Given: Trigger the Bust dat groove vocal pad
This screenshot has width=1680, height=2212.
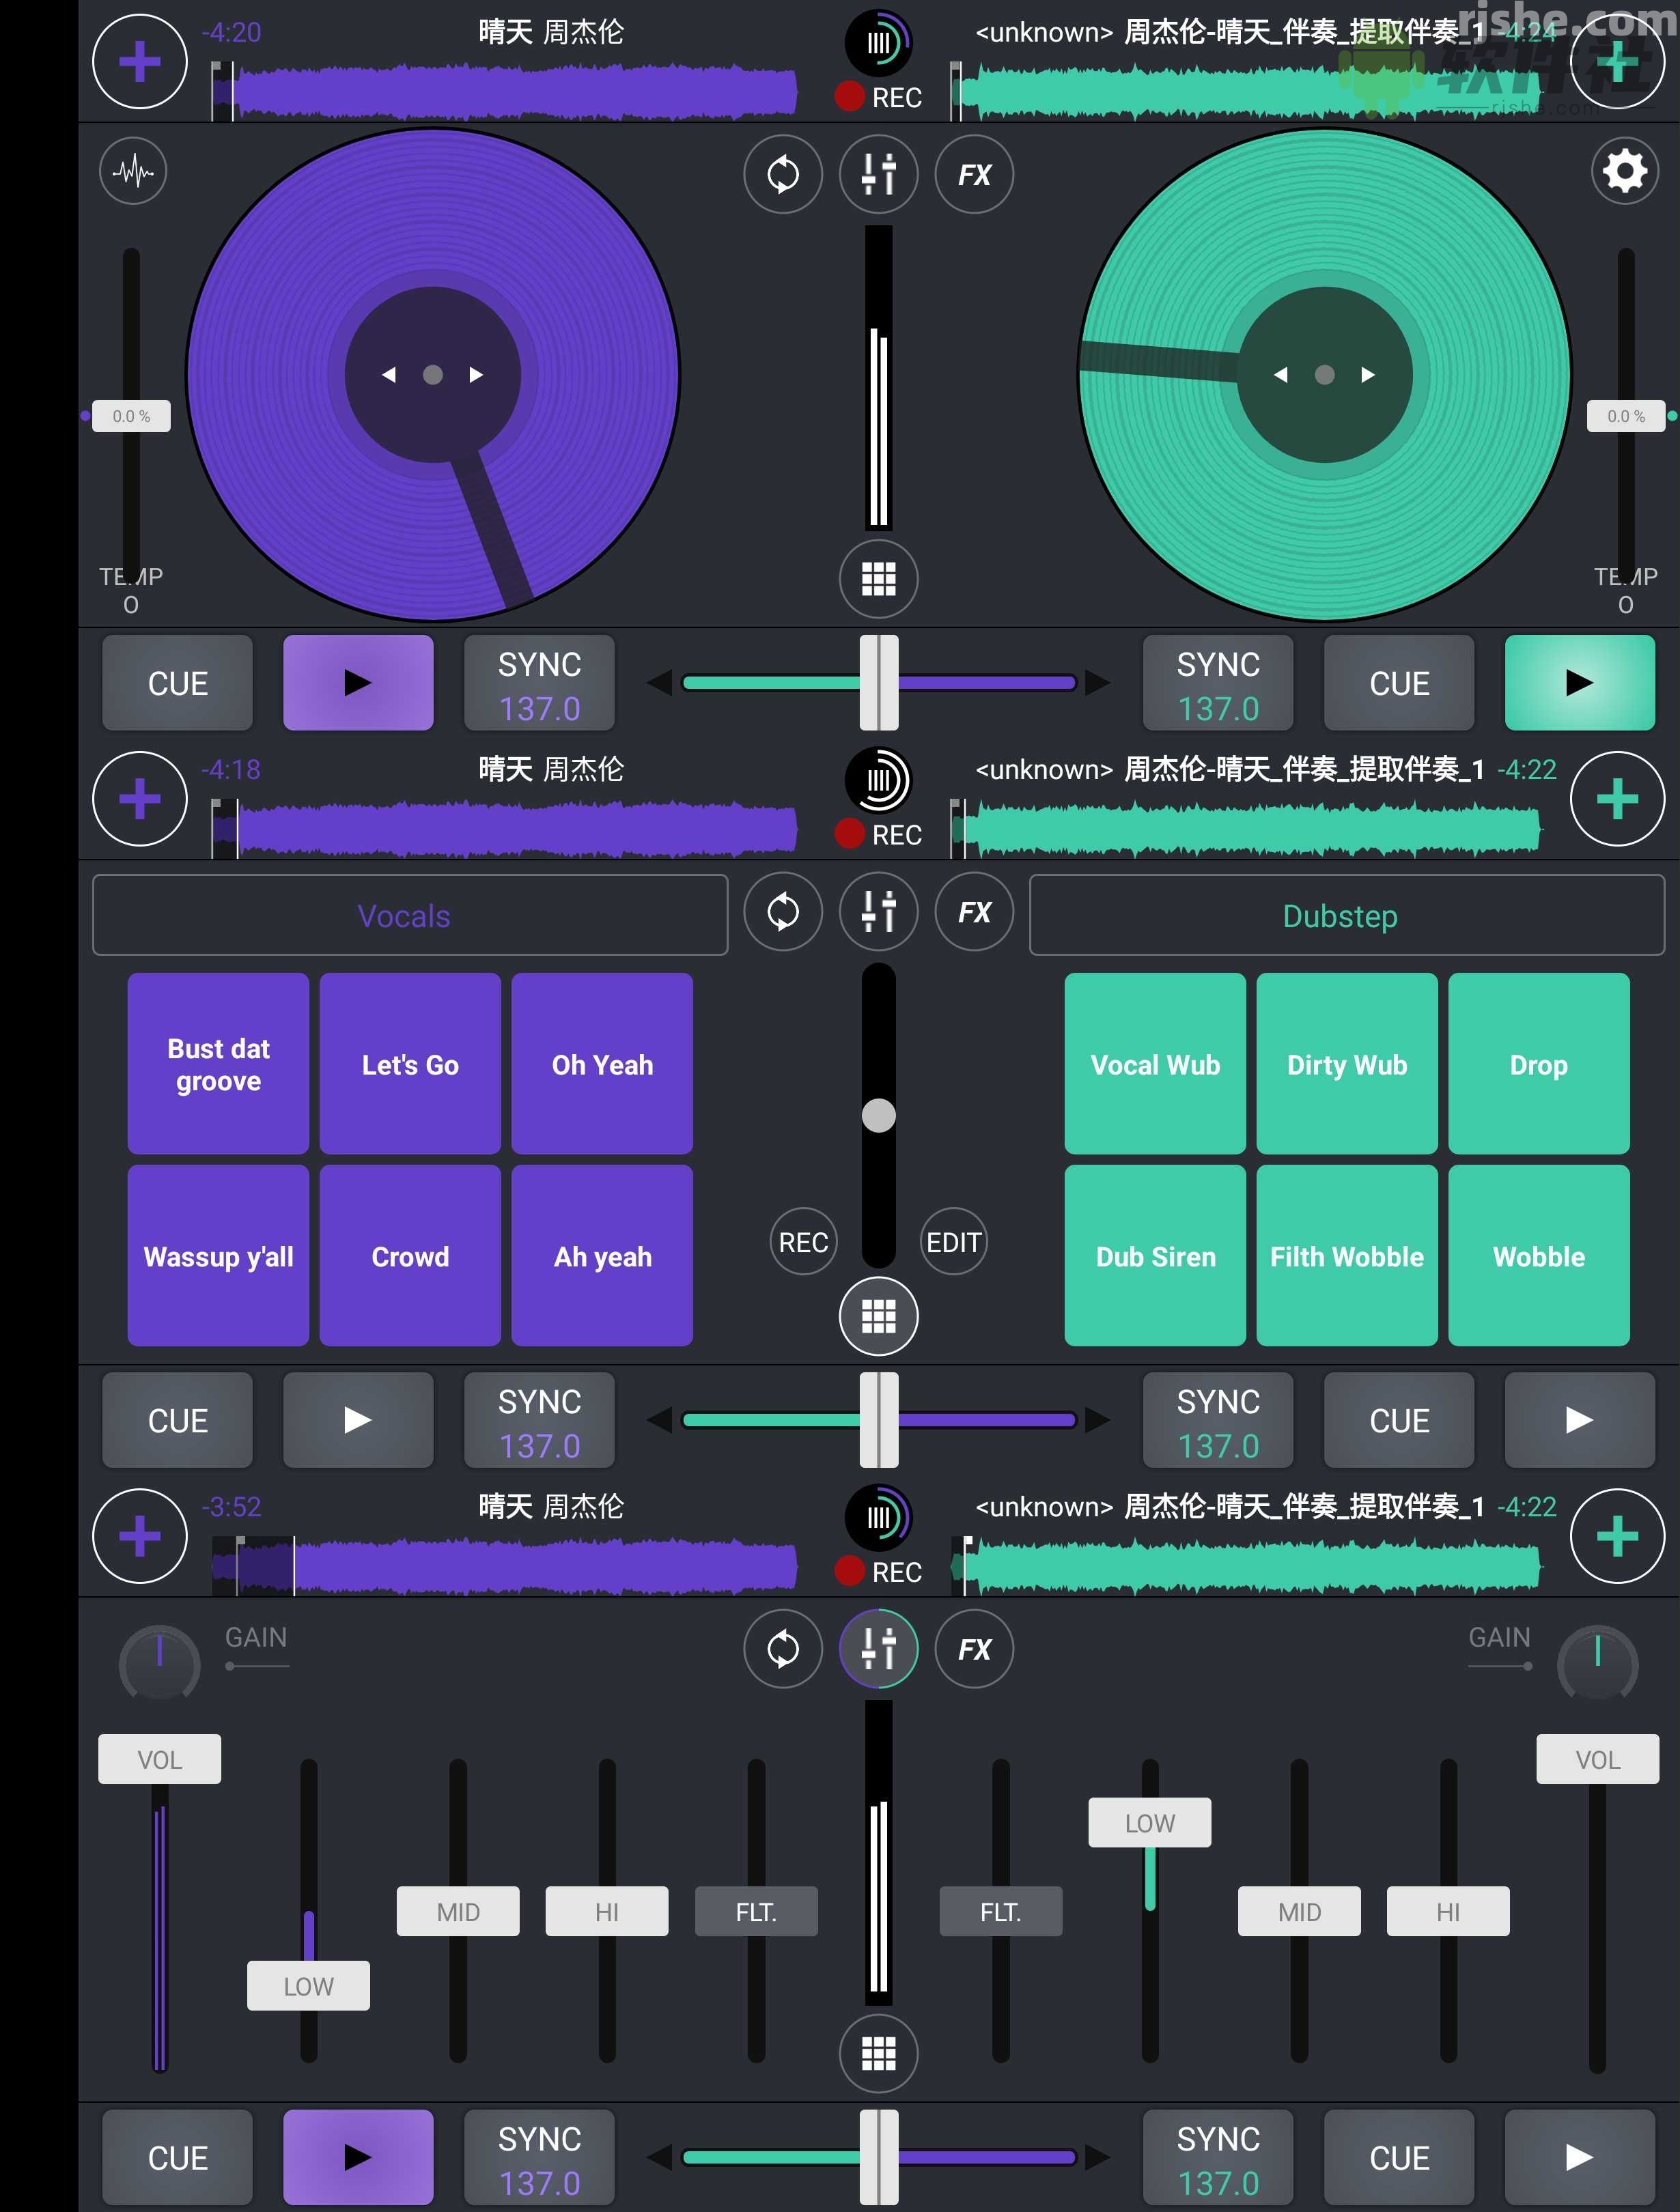Looking at the screenshot, I should click(x=217, y=1063).
